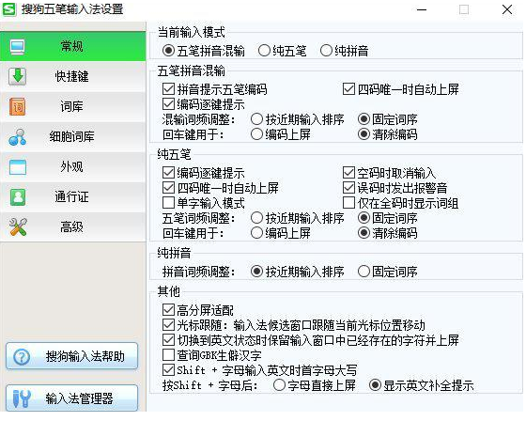Go to the 外观 tab

coord(73,167)
